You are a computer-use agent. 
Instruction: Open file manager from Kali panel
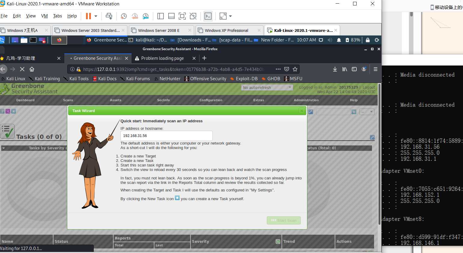24,40
